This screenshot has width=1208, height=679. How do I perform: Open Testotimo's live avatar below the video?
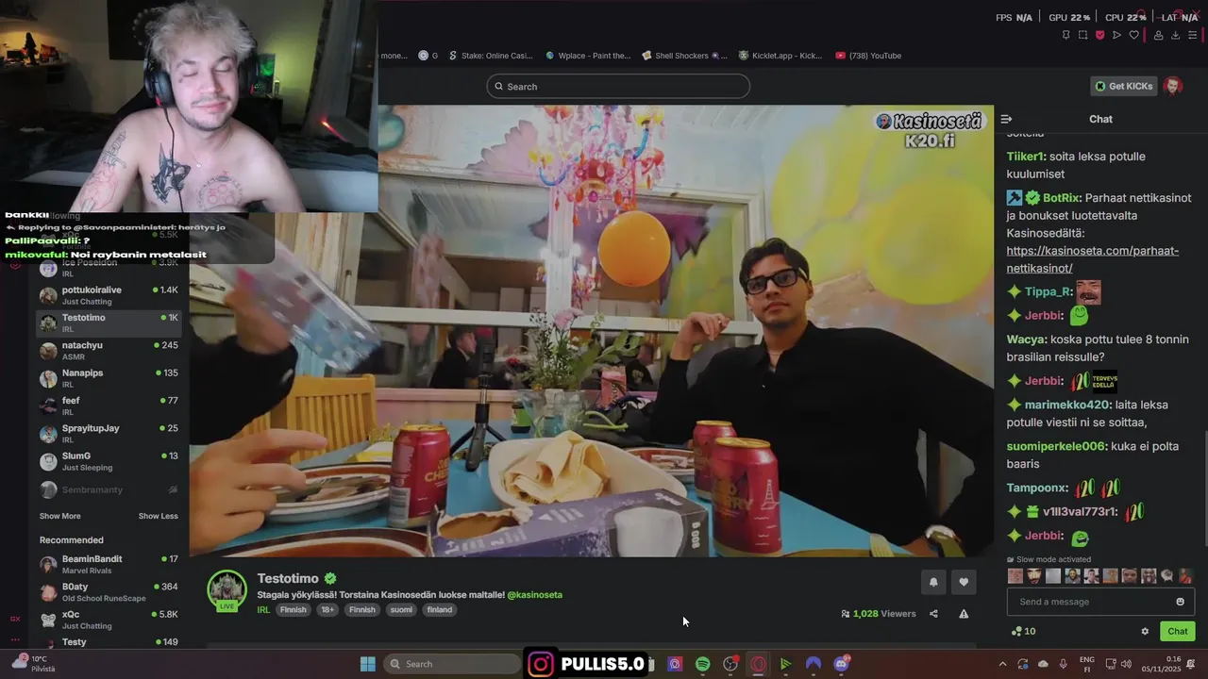227,590
